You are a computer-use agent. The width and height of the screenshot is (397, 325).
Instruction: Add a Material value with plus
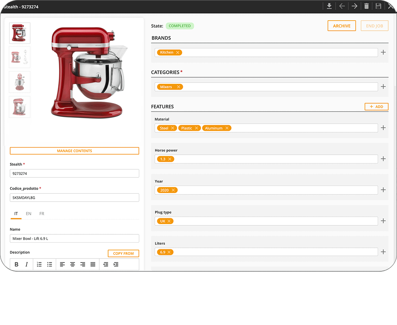click(383, 128)
